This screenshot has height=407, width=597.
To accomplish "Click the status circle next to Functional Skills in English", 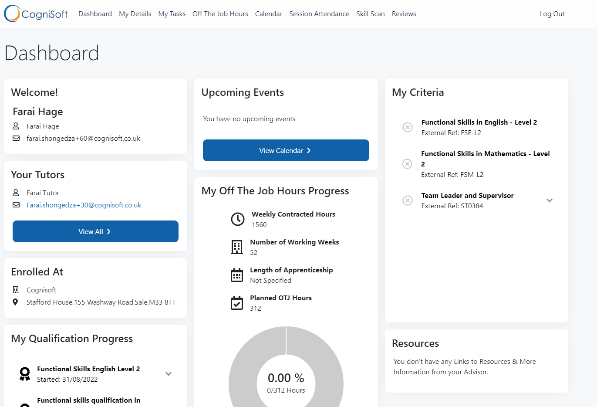I will (x=407, y=127).
